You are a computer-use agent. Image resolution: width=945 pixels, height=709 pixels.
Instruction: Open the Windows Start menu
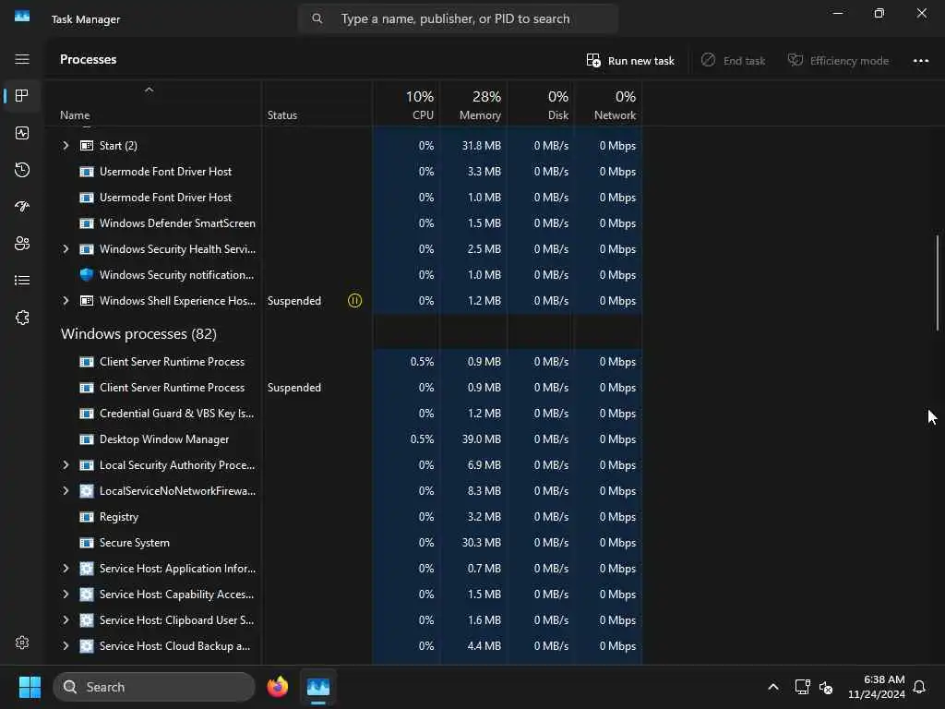coord(30,687)
